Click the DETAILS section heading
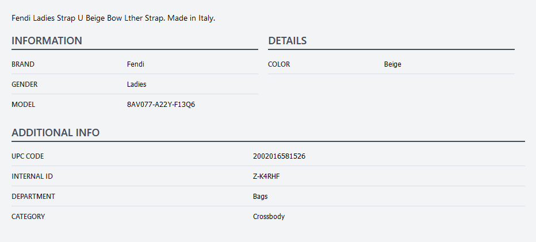Screen dimensions: 536x242 pyautogui.click(x=287, y=41)
